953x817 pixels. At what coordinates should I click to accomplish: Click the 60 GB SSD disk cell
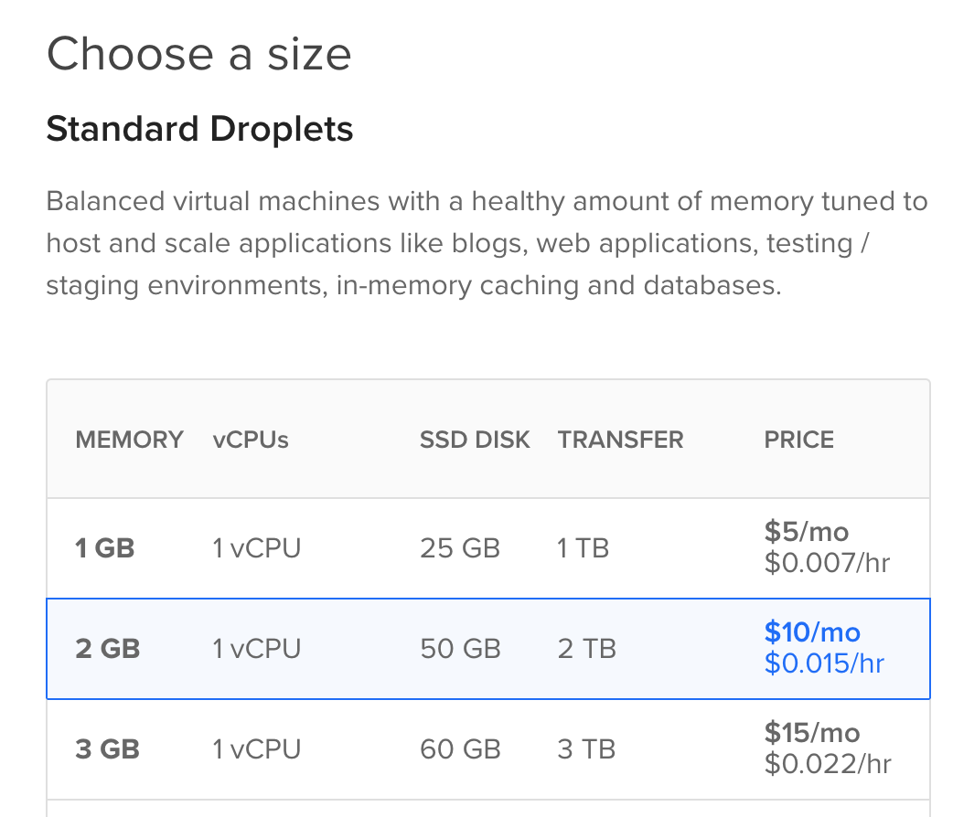pos(460,749)
